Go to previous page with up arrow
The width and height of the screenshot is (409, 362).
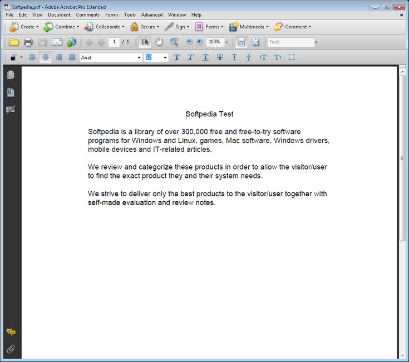[89, 42]
